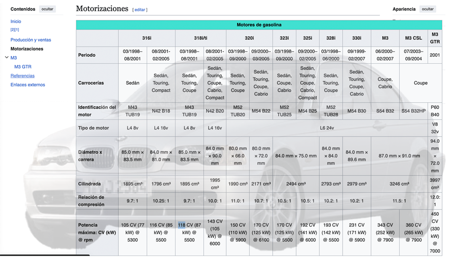This screenshot has width=461, height=259.
Task: Click the 2793 cm³ displacement cell
Action: (331, 184)
